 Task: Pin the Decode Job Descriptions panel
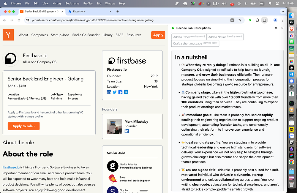[276, 28]
